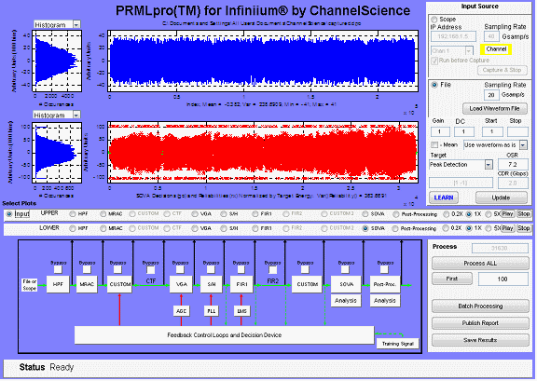Click Play in the UPPER plot row
537x381 pixels.
(507, 214)
